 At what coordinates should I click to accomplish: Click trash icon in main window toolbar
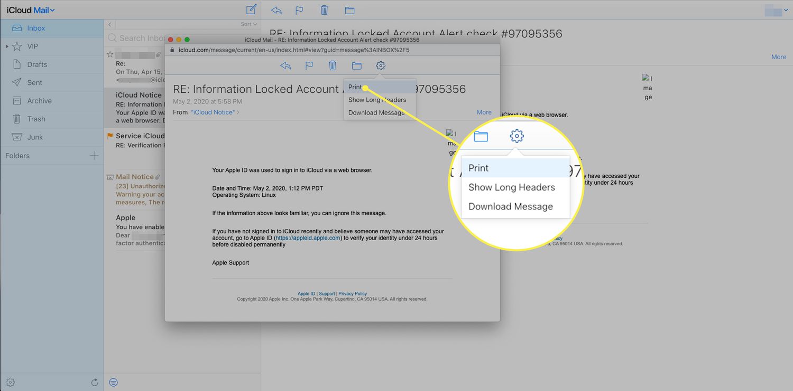tap(324, 10)
